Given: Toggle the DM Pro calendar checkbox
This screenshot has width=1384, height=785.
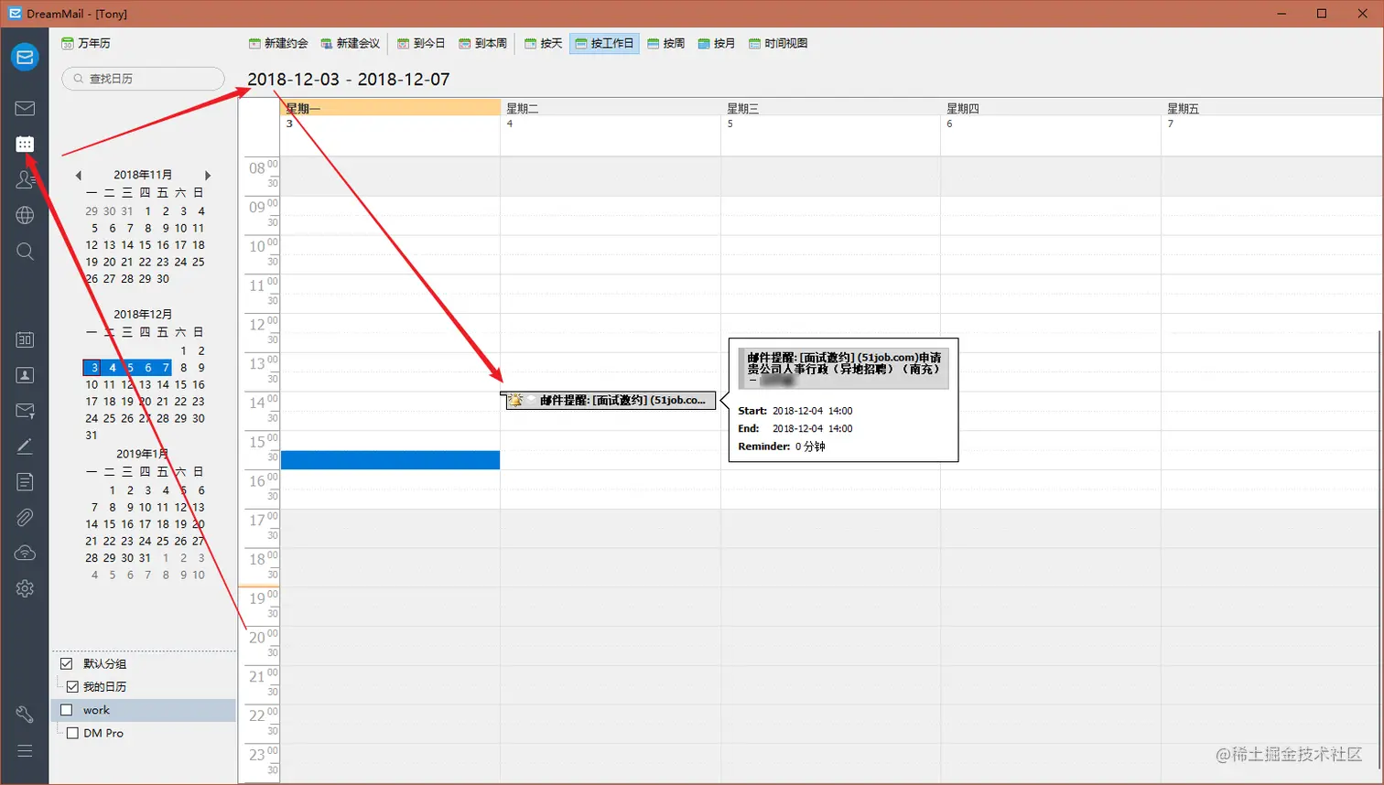Looking at the screenshot, I should click(x=72, y=733).
